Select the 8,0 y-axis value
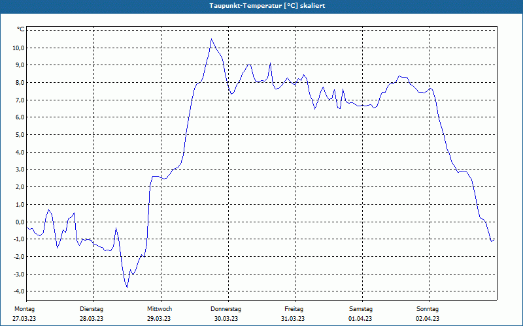 tap(20, 83)
